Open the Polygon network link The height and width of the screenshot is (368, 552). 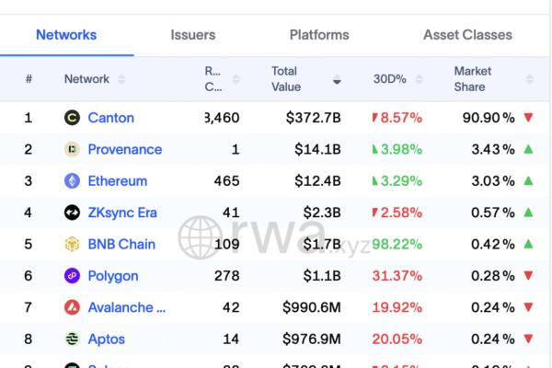point(113,276)
